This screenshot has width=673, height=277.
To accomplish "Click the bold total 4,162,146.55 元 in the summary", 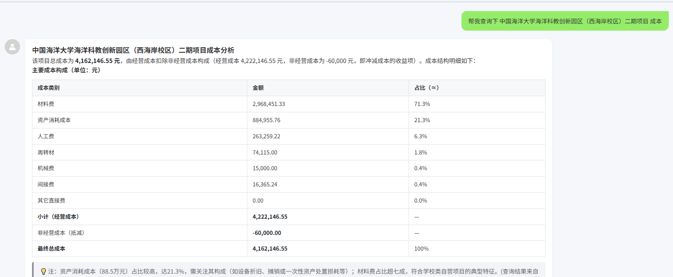I will pos(98,61).
